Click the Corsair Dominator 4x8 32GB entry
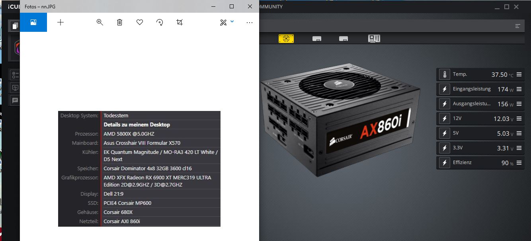The height and width of the screenshot is (241, 531). point(148,169)
